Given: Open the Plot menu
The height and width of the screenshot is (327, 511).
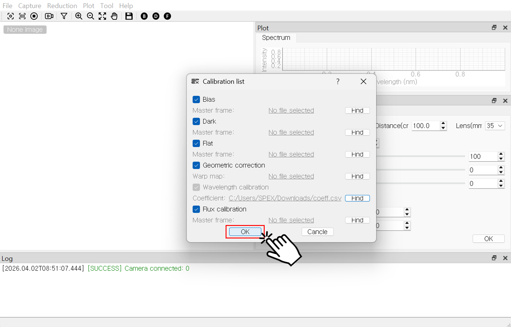Looking at the screenshot, I should tap(89, 5).
